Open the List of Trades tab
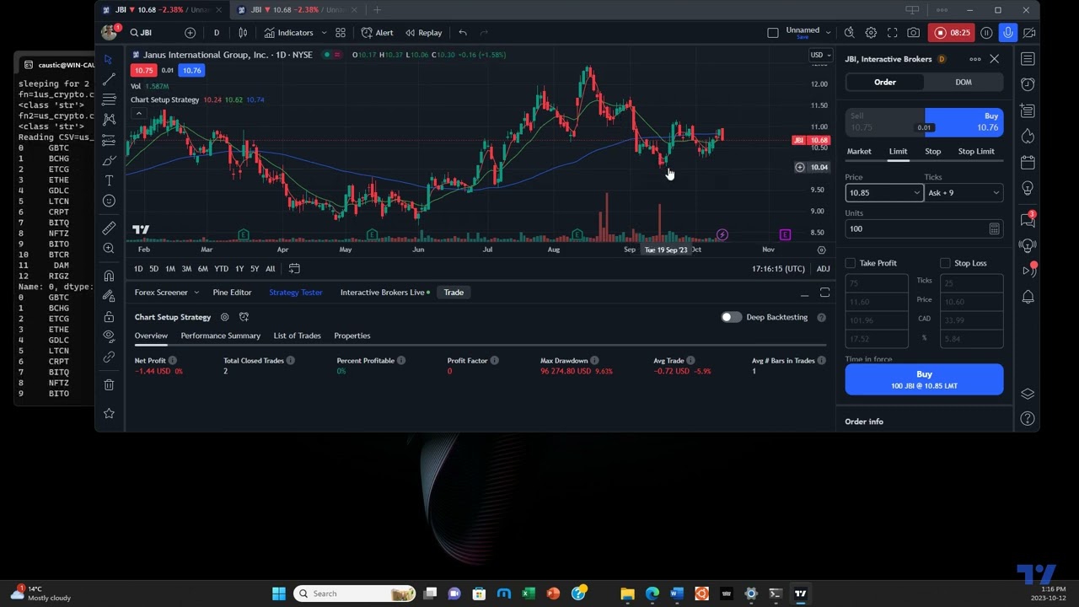This screenshot has width=1079, height=607. 297,336
